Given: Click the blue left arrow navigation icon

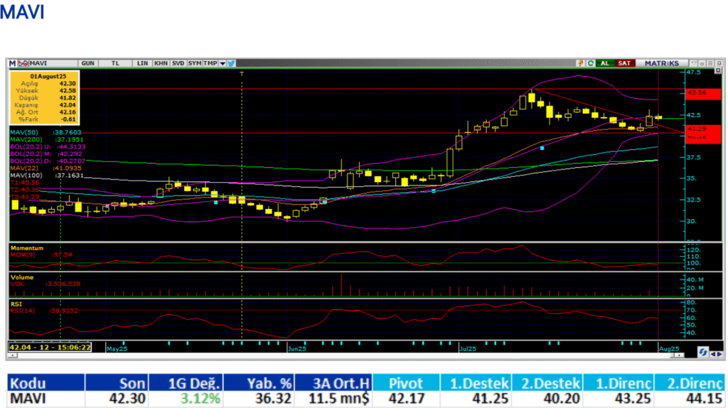Looking at the screenshot, I should [x=713, y=354].
